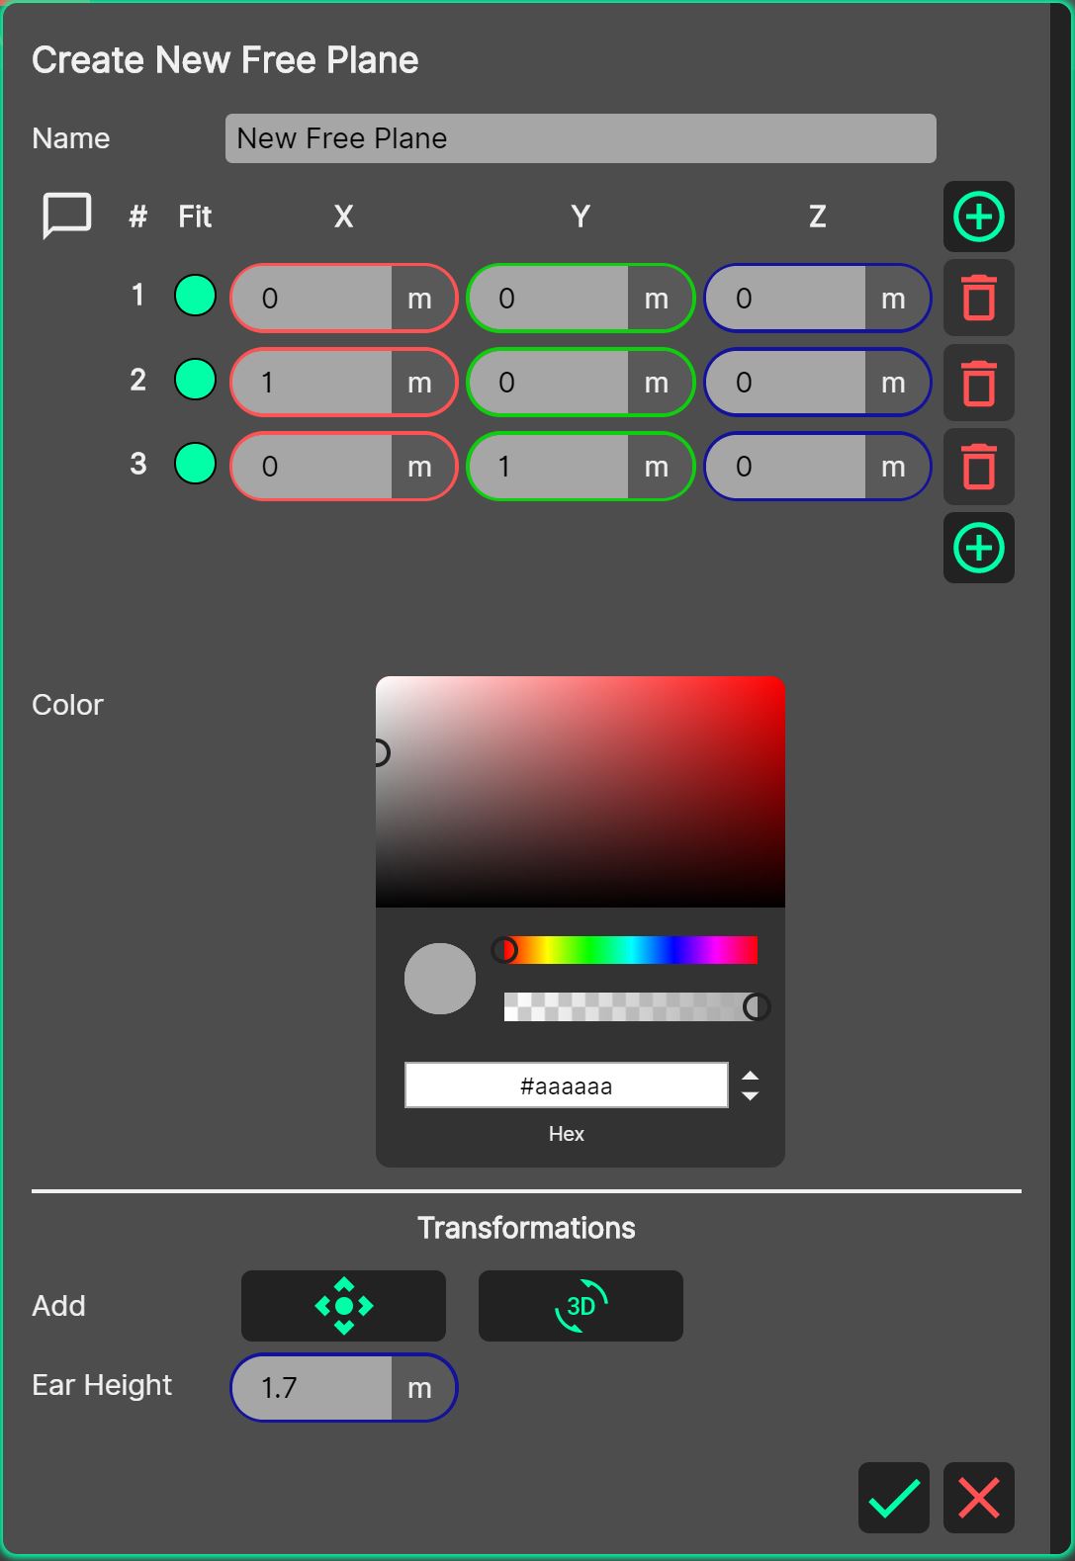
Task: Click the Ear Height input showing 1.7
Action: point(312,1388)
